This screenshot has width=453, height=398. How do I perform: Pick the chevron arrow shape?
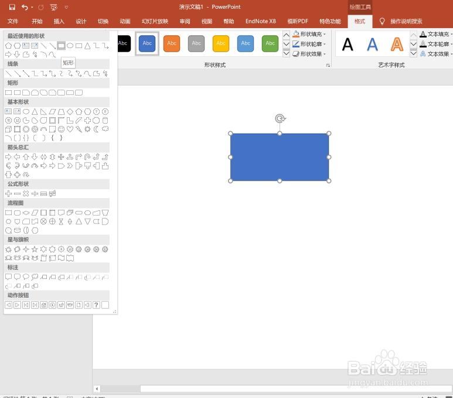tap(70, 166)
